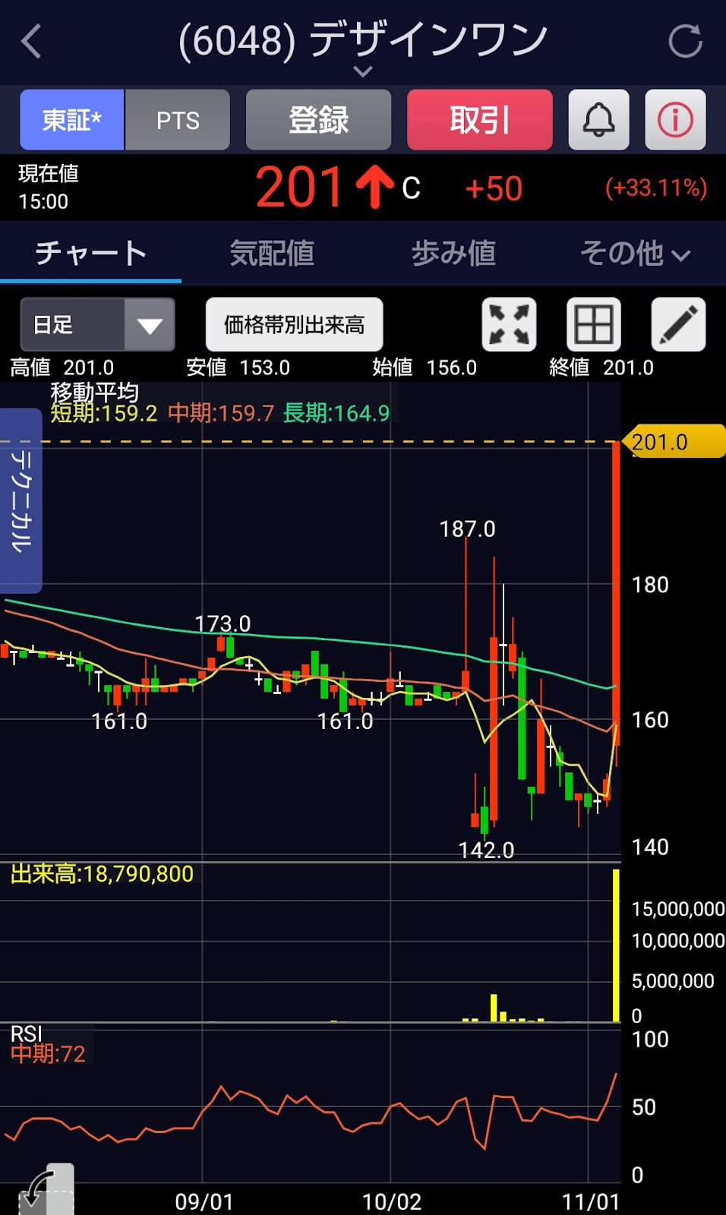Switch to the PTS market
Screen dimensions: 726x1215
[178, 120]
